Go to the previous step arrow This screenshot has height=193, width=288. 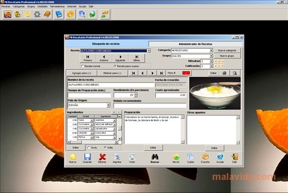coord(143,73)
